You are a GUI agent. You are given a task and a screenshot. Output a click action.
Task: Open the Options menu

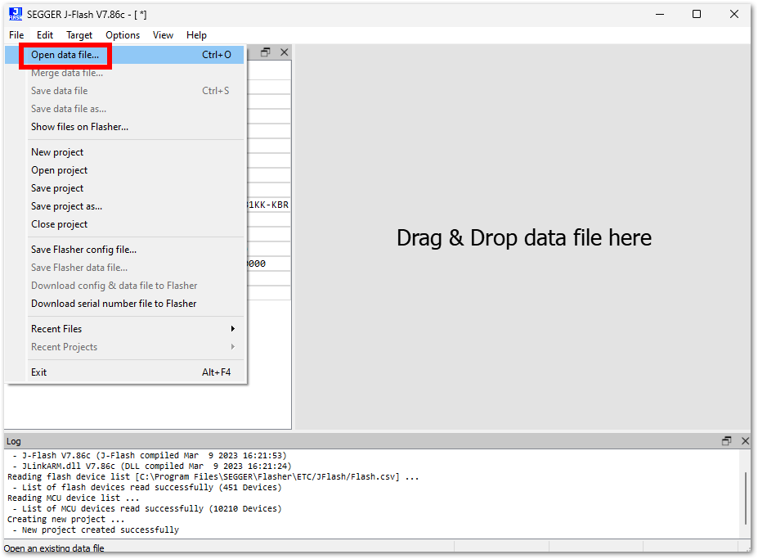123,35
